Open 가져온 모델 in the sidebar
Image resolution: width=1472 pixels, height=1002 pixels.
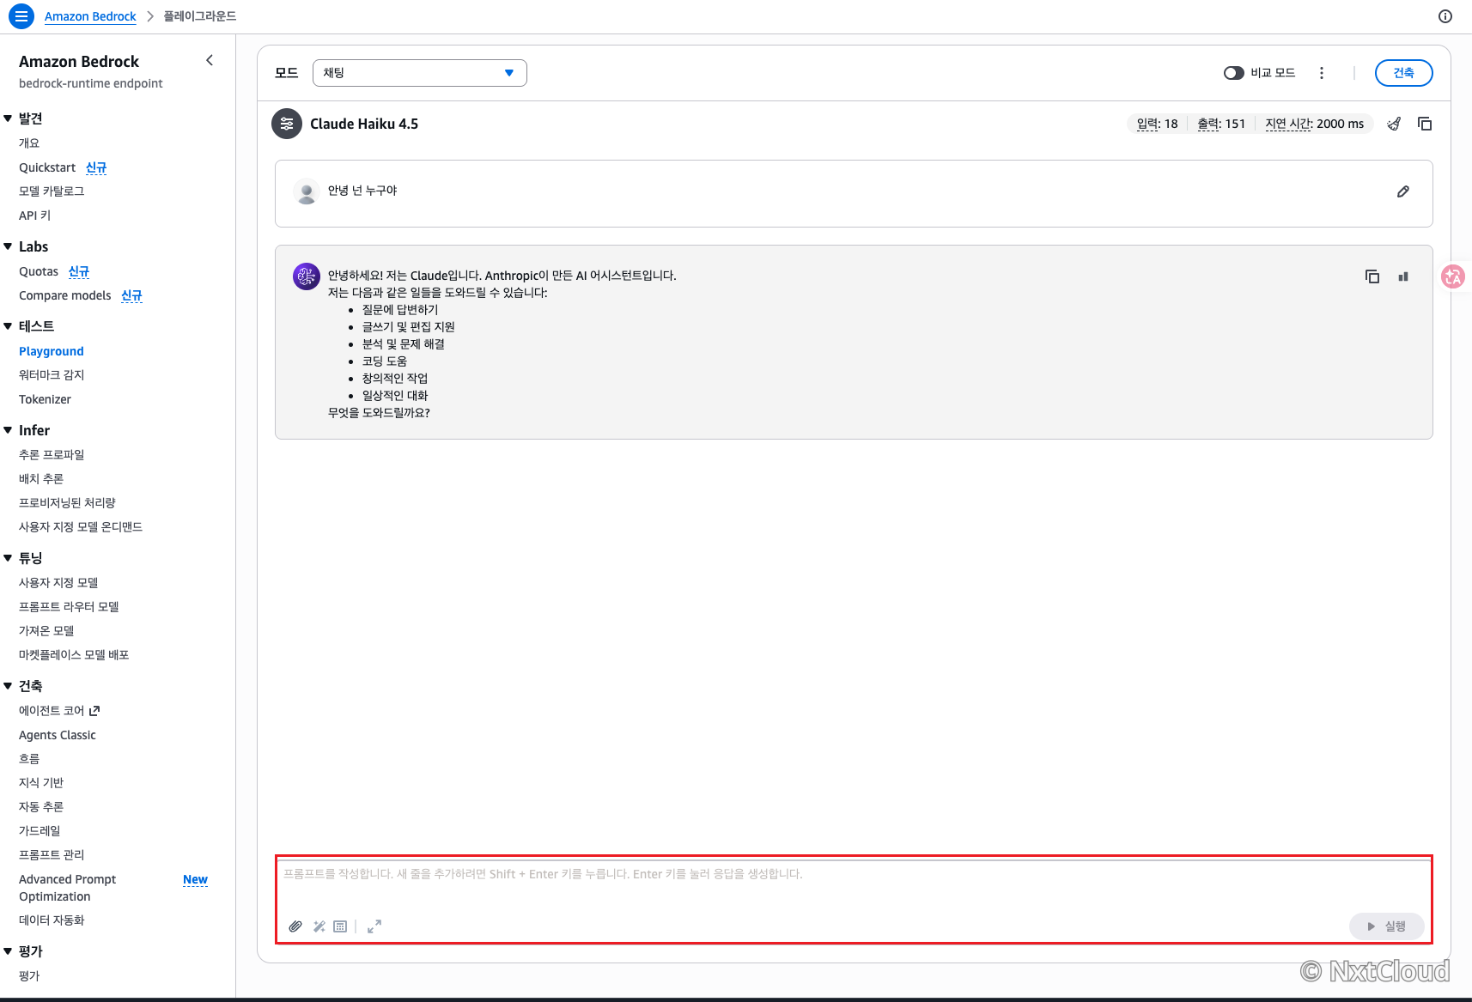[46, 631]
